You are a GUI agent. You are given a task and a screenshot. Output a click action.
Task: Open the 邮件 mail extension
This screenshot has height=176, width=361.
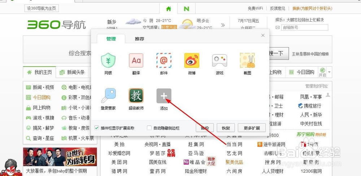tap(164, 60)
